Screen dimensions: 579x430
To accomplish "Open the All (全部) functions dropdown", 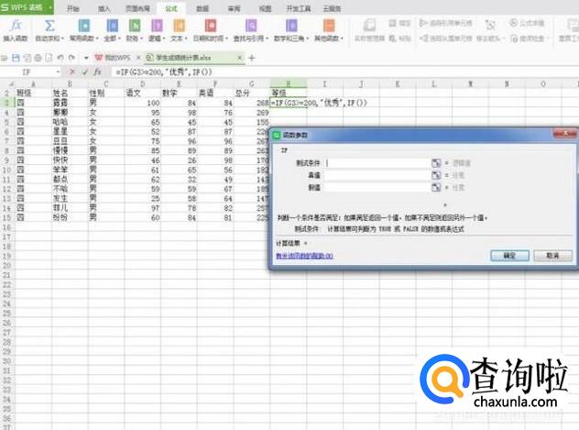I will pos(112,30).
